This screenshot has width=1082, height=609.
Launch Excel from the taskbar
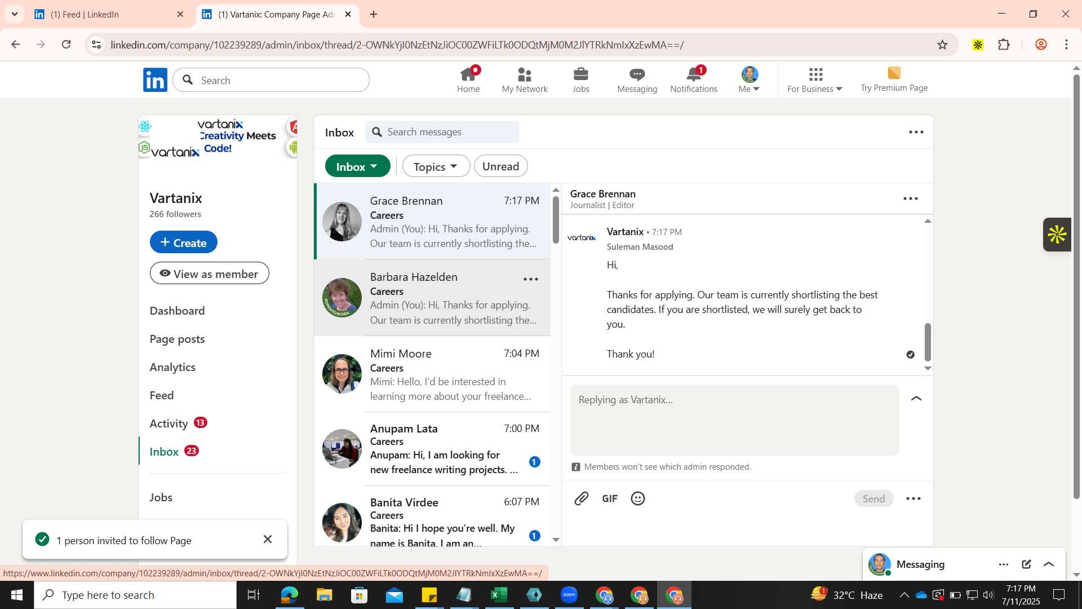(499, 595)
